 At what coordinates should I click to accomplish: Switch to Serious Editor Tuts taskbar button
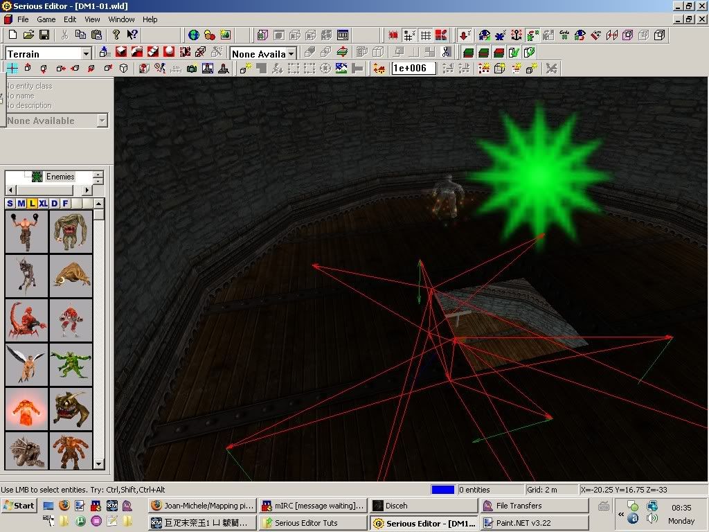[314, 523]
